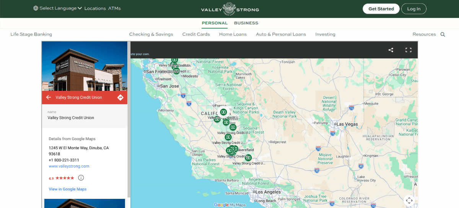This screenshot has height=208, width=459.
Task: Open the Locations link
Action: [x=95, y=8]
